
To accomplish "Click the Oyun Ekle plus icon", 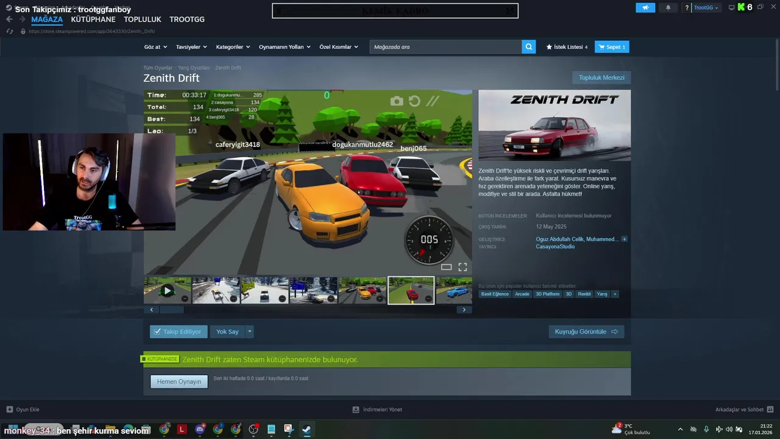I will [9, 409].
